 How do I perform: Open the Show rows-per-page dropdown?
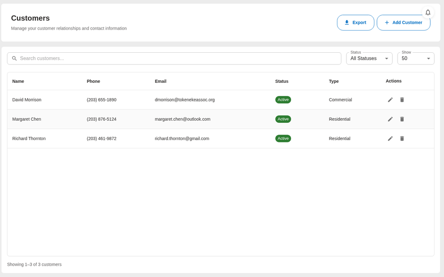(416, 58)
